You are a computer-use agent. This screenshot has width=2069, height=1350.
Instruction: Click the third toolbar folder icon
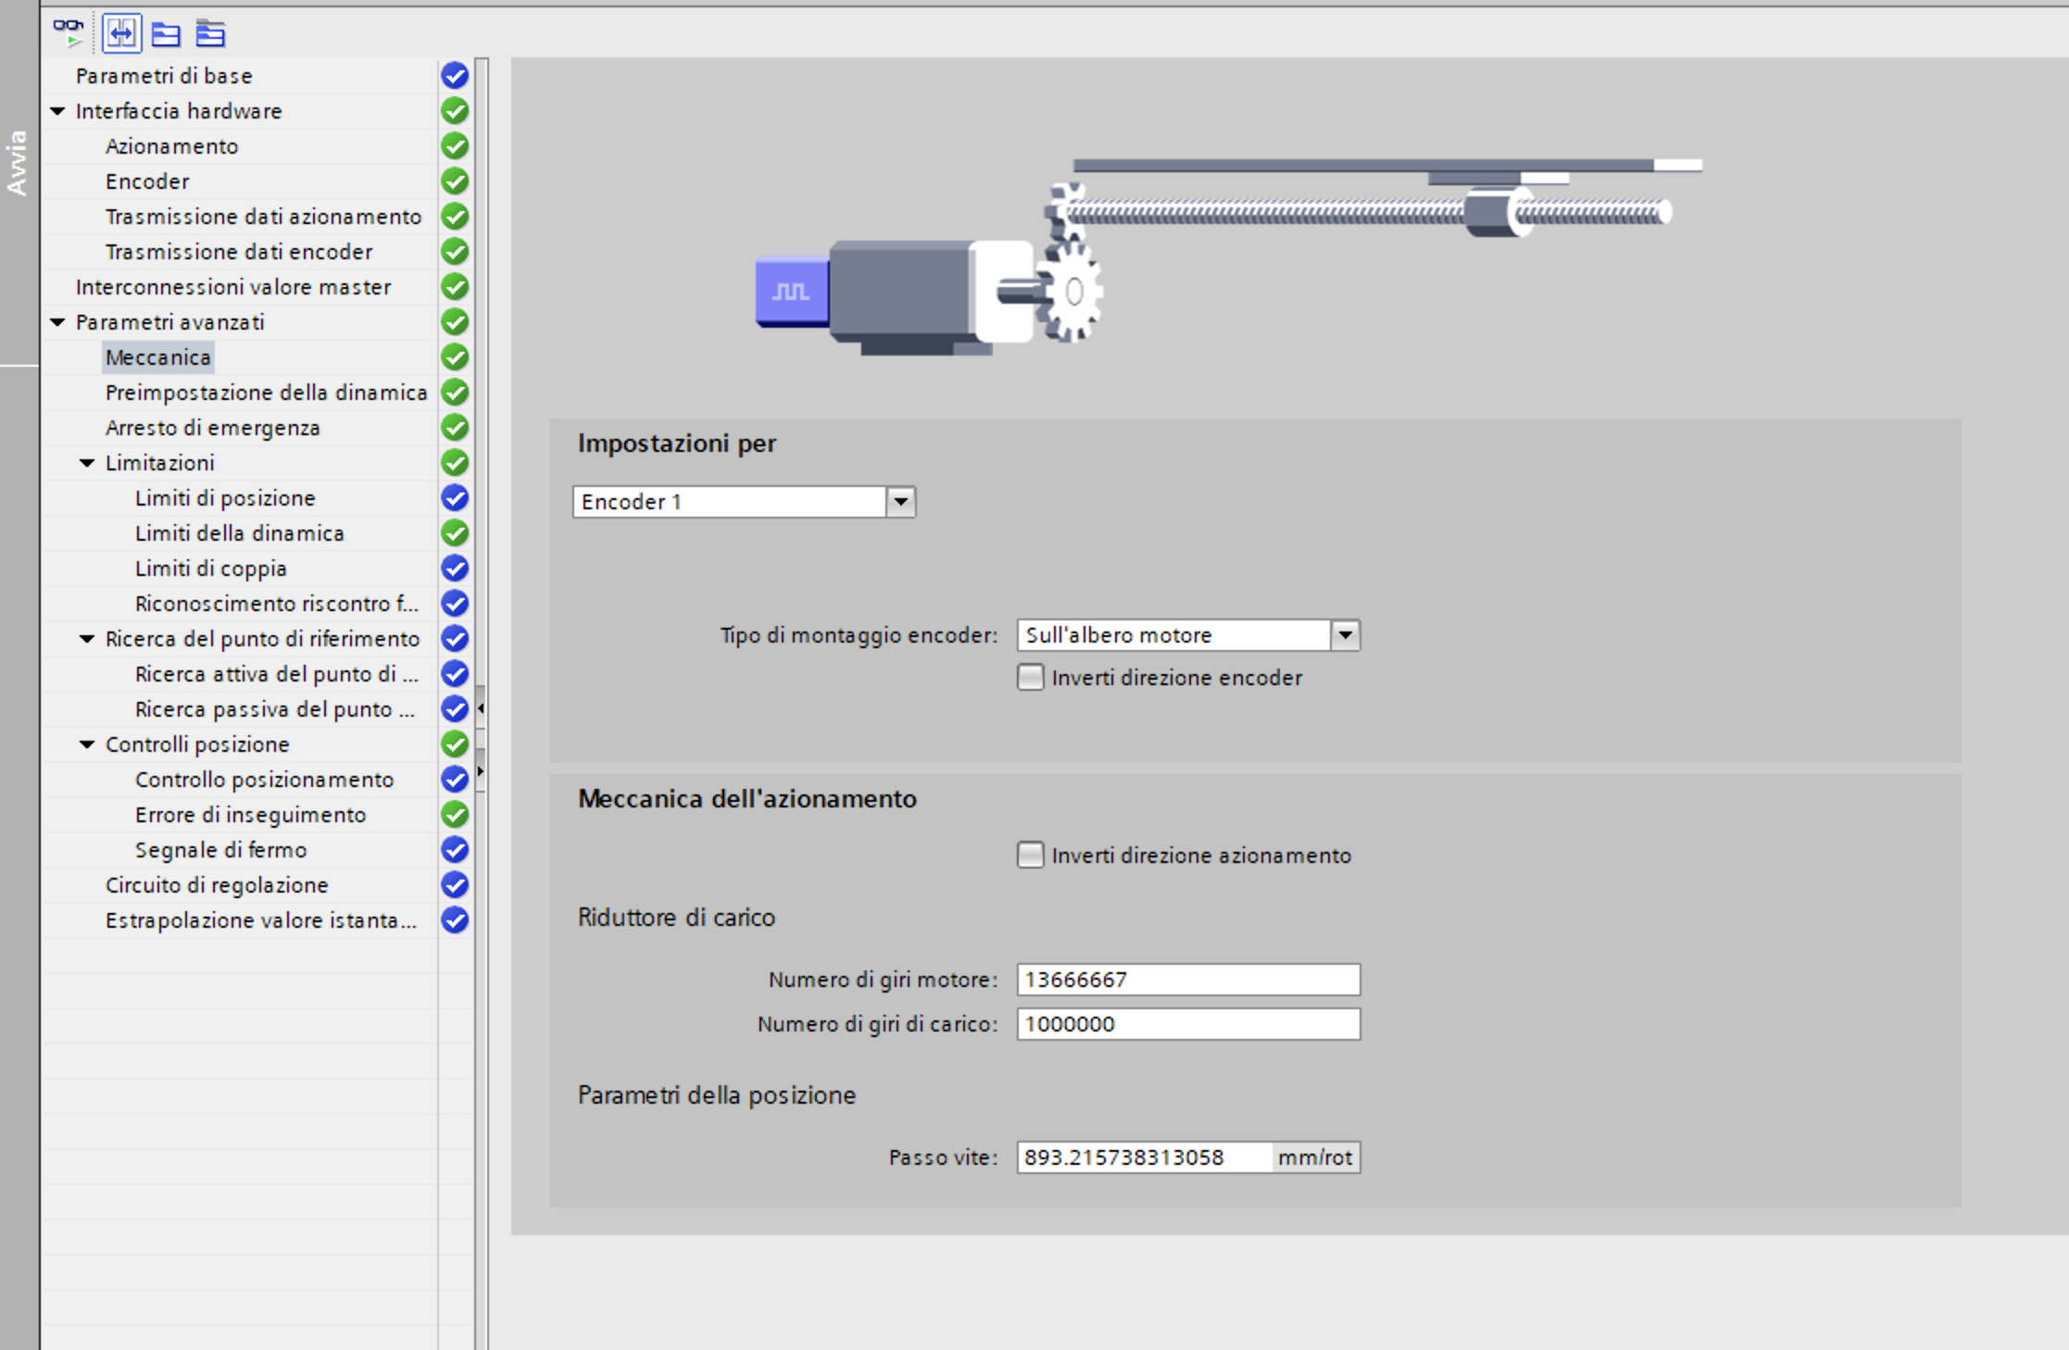click(x=166, y=34)
